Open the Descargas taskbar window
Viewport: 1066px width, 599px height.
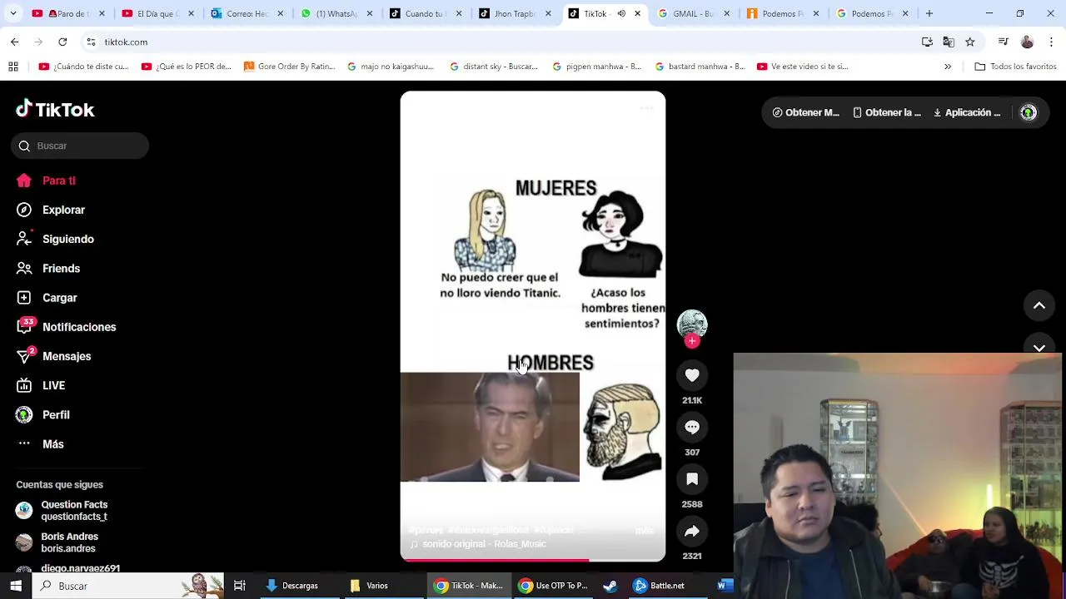[x=292, y=586]
